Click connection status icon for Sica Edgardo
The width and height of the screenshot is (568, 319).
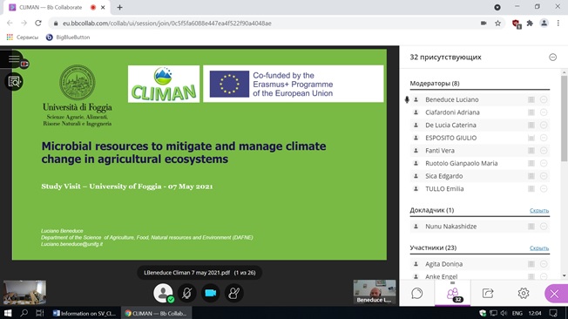[x=531, y=176]
